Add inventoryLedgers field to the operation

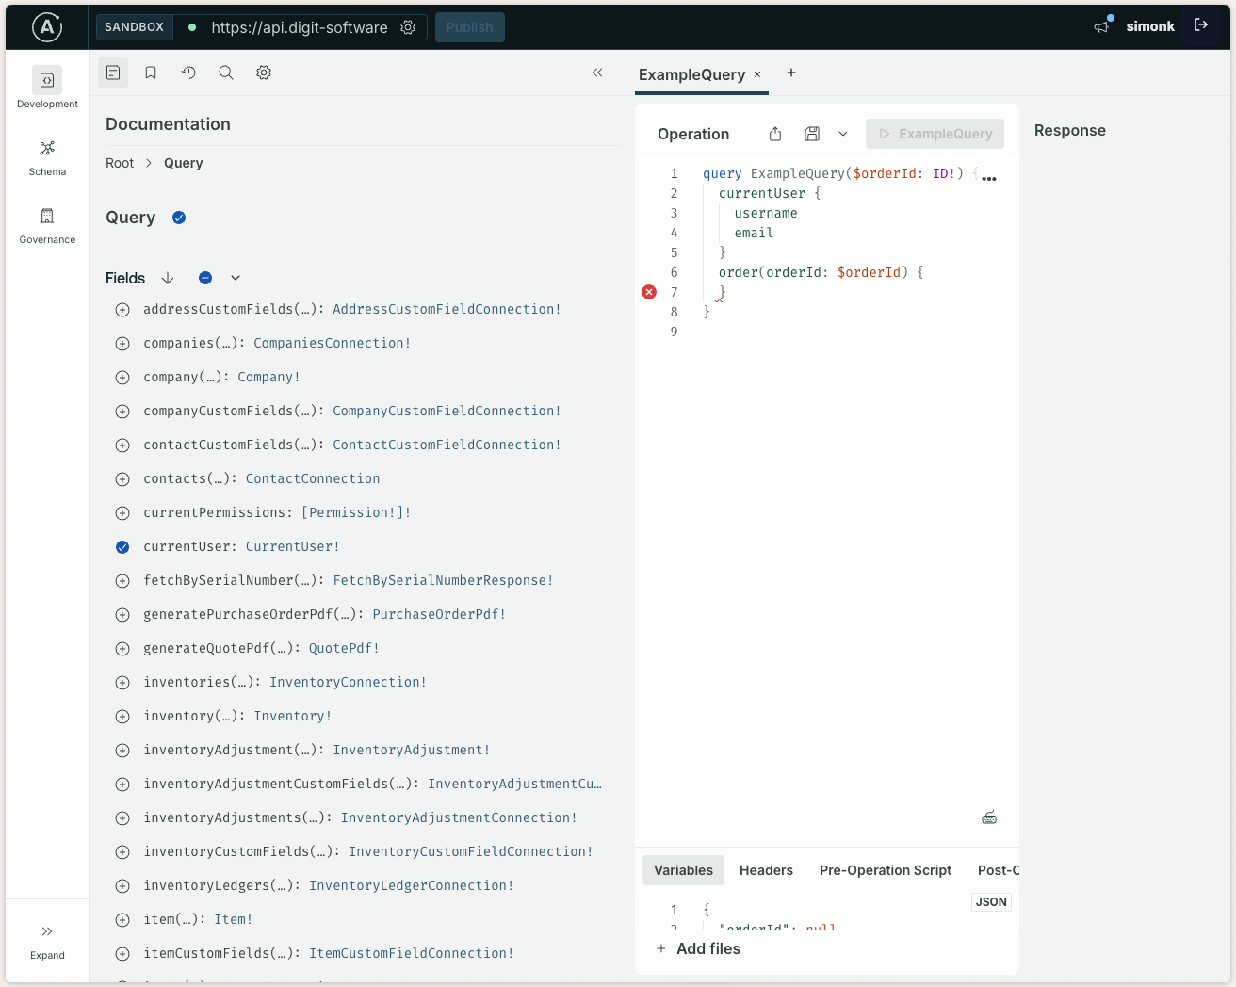click(x=122, y=886)
